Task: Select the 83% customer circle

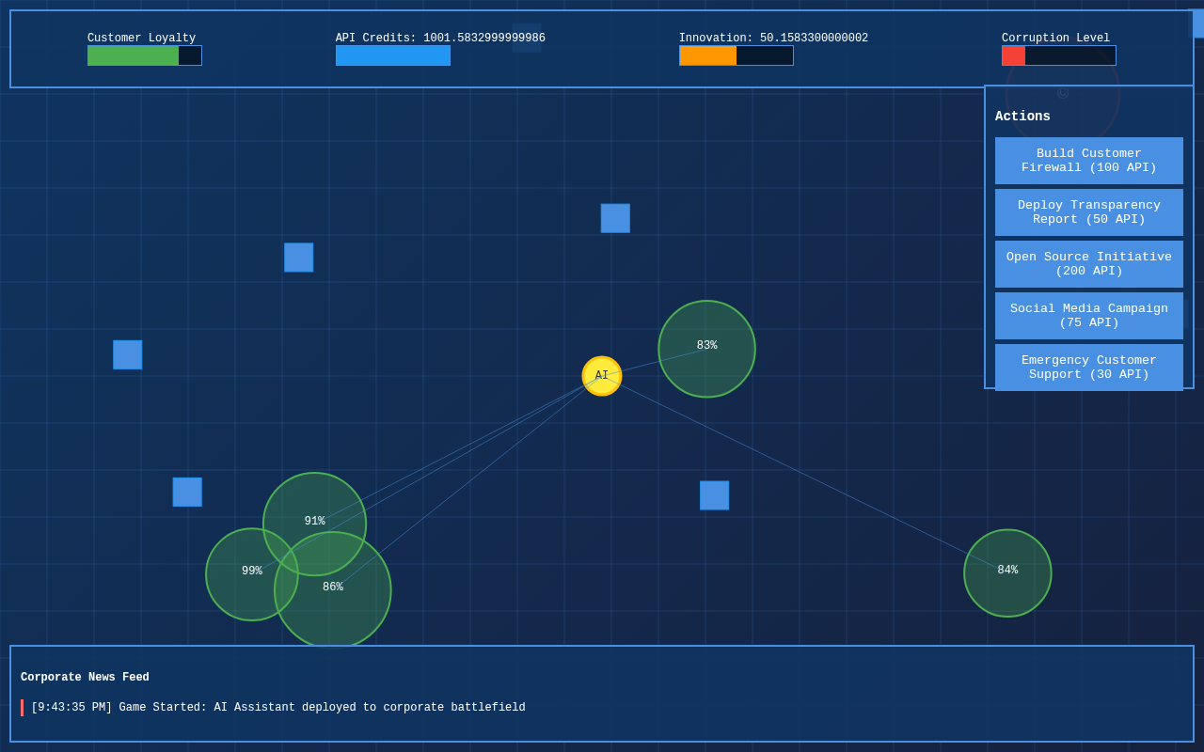Action: [x=706, y=349]
